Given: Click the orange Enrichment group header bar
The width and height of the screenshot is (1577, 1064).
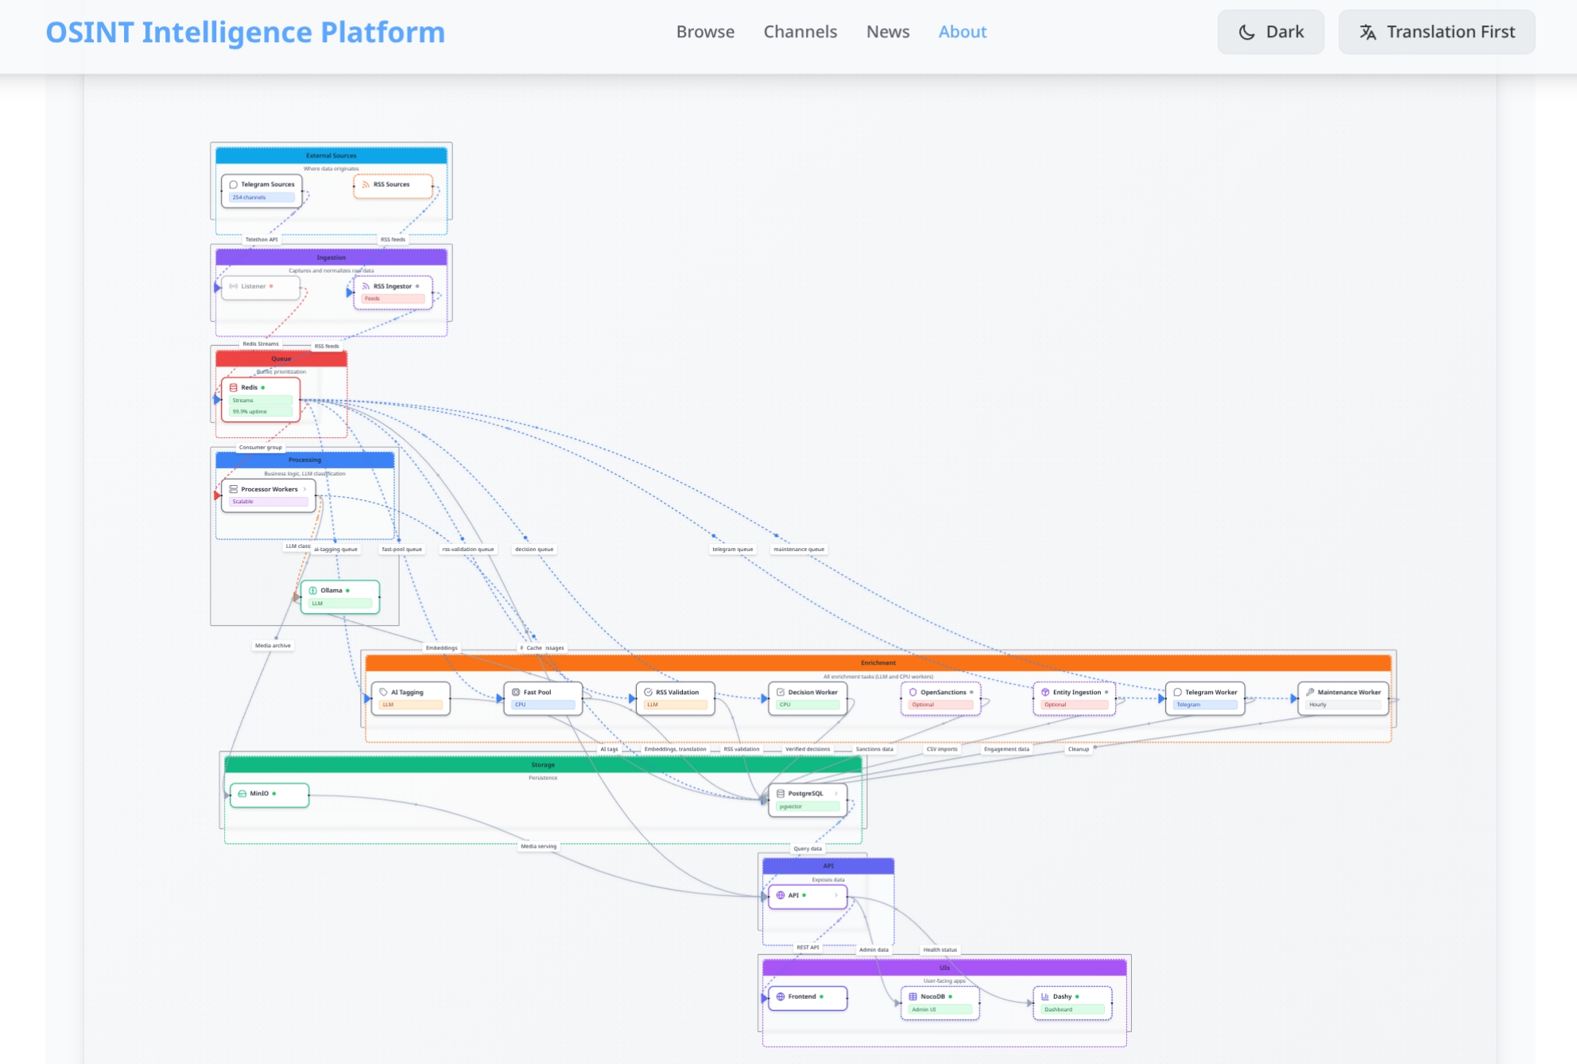Looking at the screenshot, I should [878, 662].
